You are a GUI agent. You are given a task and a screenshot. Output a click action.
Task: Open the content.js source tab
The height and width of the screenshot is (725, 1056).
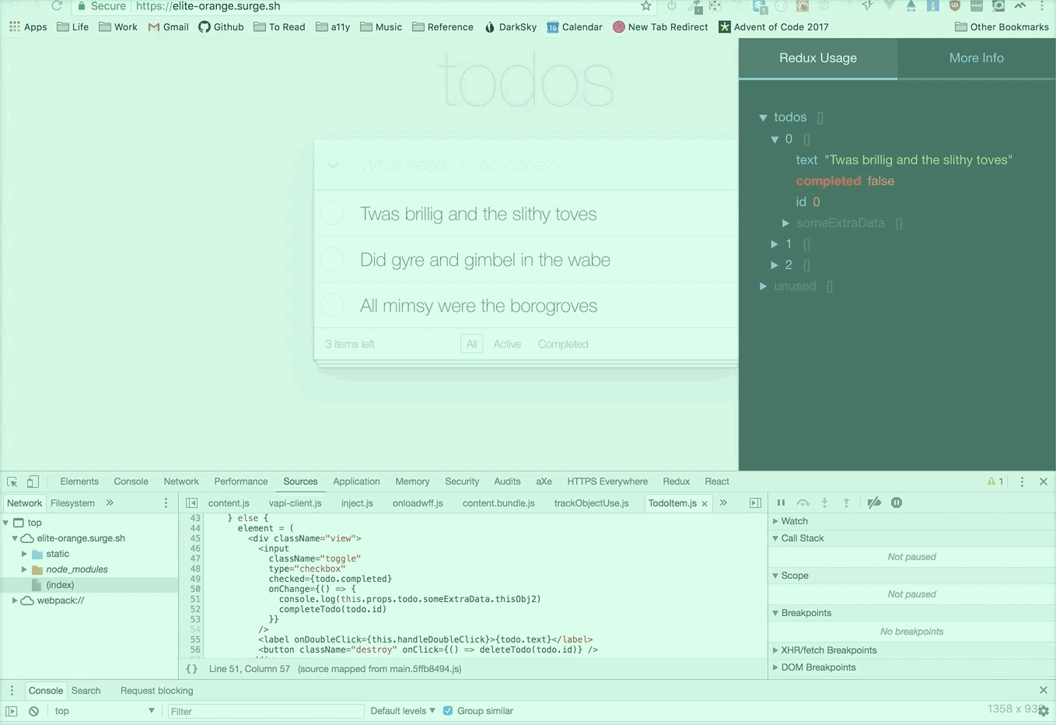229,503
